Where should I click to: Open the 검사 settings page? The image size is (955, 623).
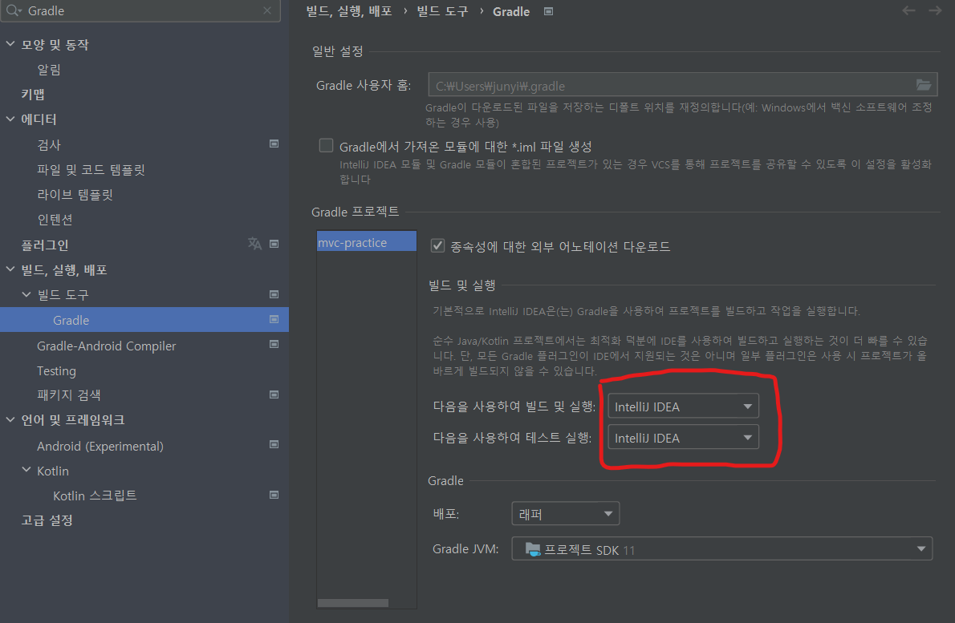click(49, 145)
